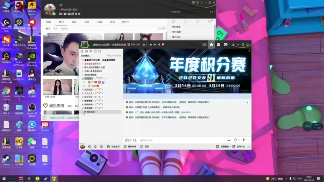The image size is (324, 182).
Task: Send message with the enter arrow icon
Action: (229, 140)
